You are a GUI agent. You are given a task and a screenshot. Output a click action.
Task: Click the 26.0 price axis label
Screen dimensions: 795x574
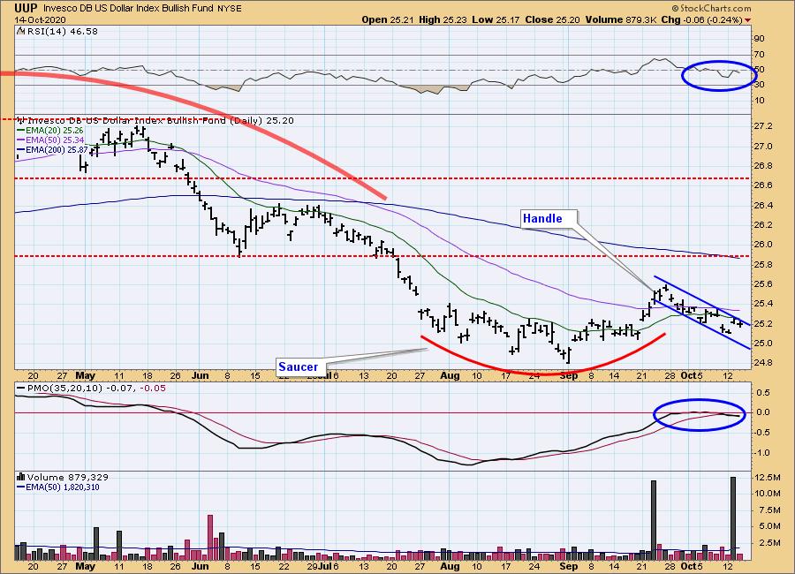click(x=763, y=245)
